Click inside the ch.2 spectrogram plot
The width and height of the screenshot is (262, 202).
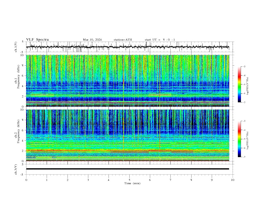(x=127, y=135)
